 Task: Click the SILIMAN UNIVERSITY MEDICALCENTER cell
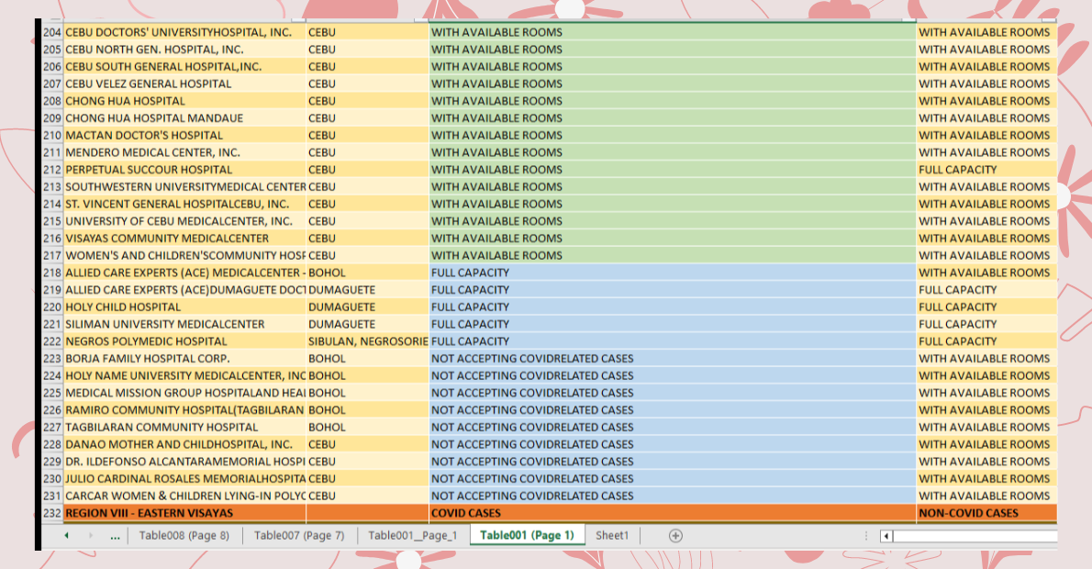click(184, 324)
